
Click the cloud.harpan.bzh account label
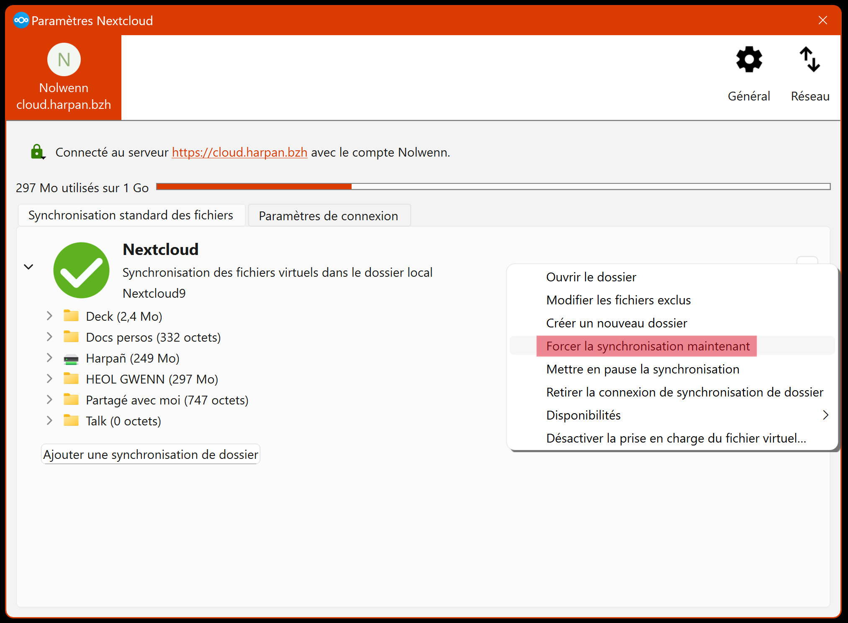pos(64,104)
